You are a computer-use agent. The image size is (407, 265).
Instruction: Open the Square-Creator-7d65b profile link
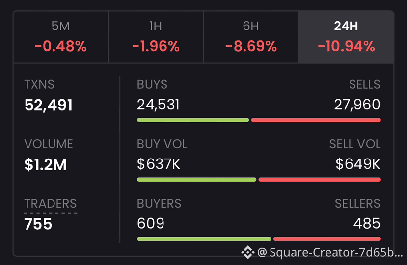click(x=330, y=252)
